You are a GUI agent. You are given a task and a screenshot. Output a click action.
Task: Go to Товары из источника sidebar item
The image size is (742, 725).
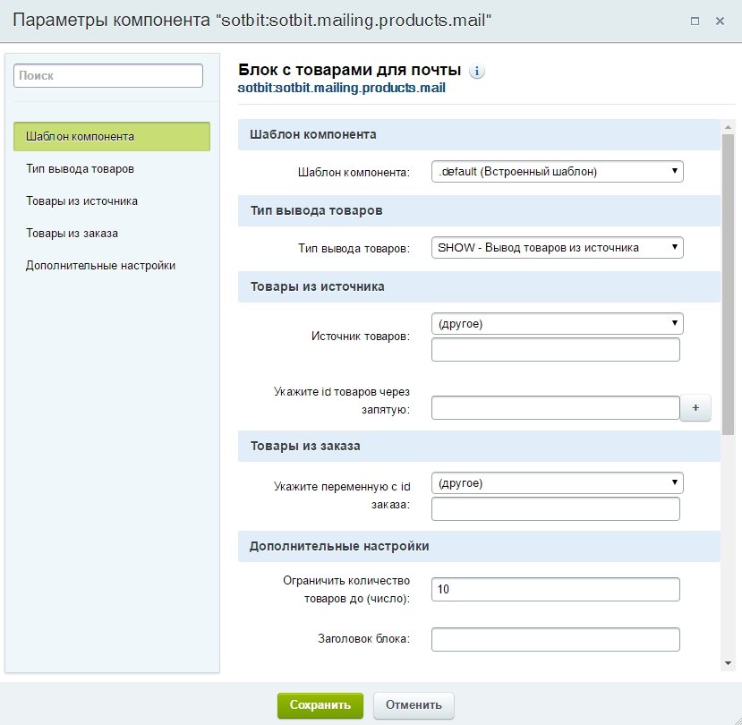click(81, 201)
